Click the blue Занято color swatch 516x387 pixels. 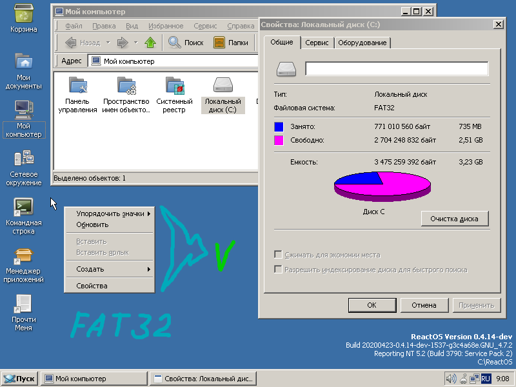click(279, 126)
